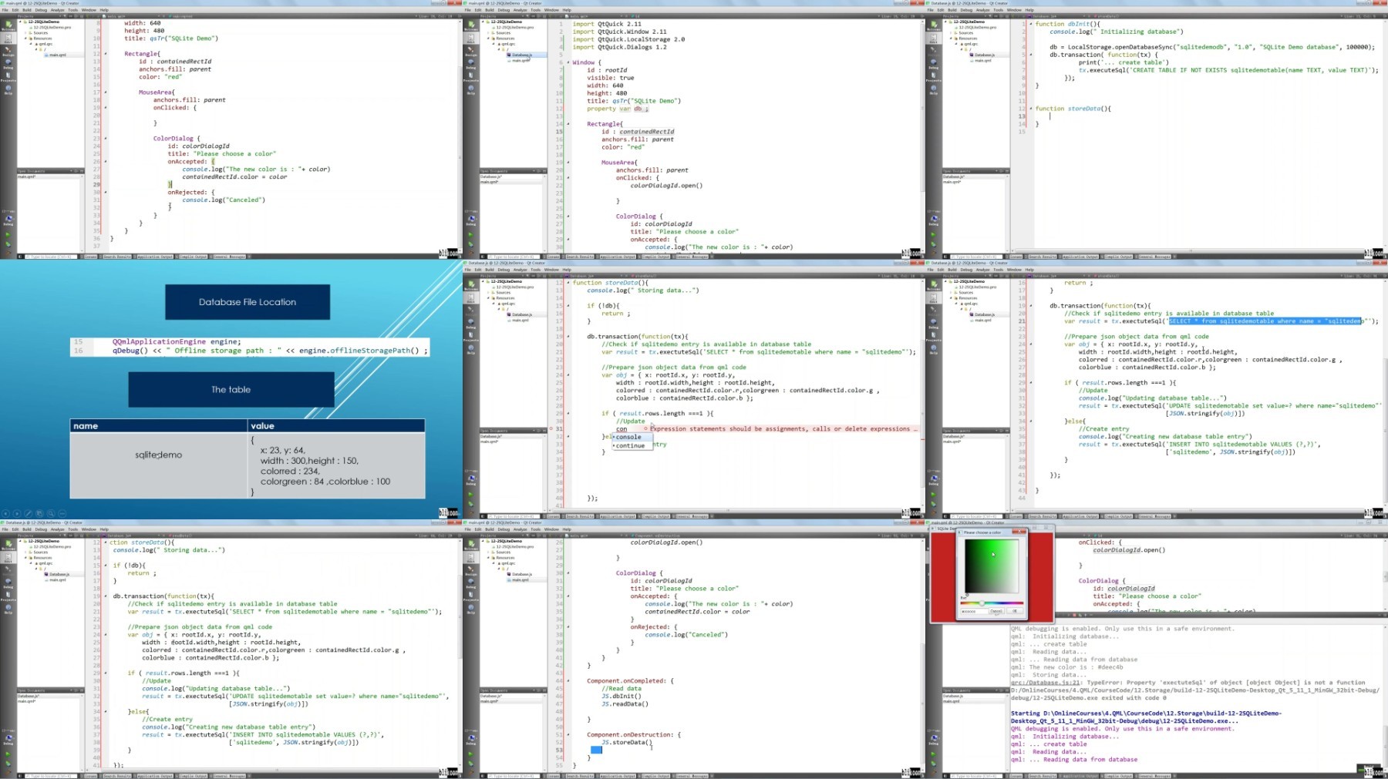Select main.qml in the project tree of the 'width: 640' window
1388x779 pixels.
click(58, 55)
